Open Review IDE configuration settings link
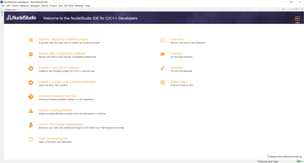Screen dimensions: 304x163 (x=62, y=53)
